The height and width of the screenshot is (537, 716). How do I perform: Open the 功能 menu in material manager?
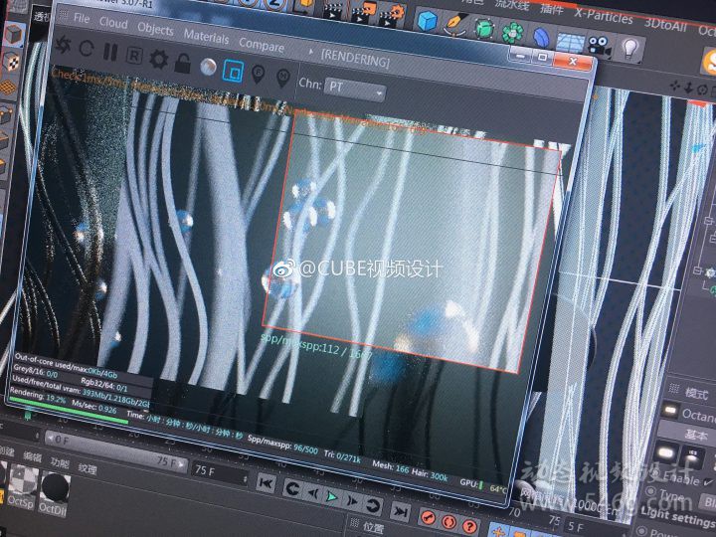60,462
